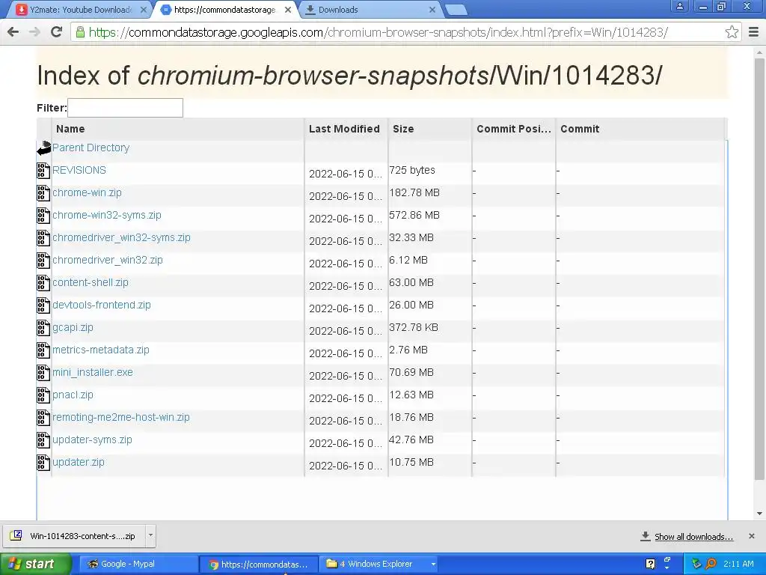Image resolution: width=766 pixels, height=575 pixels.
Task: Click the file icon beside REVISIONS
Action: 43,171
